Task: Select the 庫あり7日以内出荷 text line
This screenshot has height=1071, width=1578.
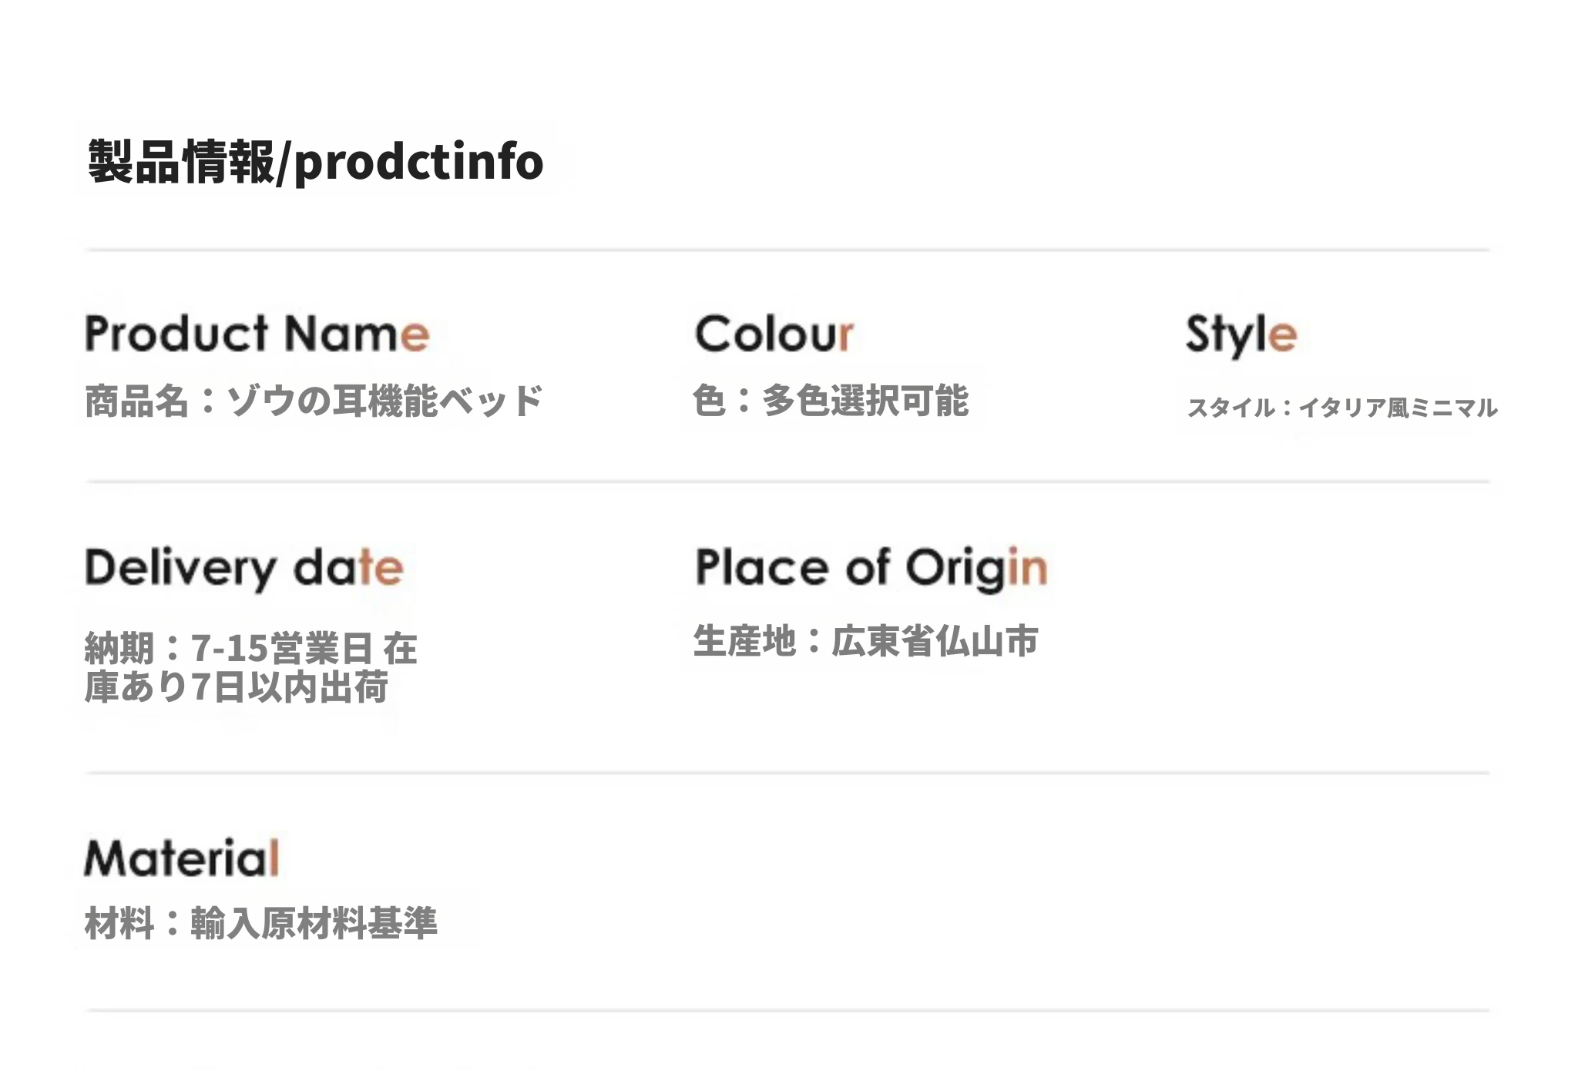Action: pos(236,687)
